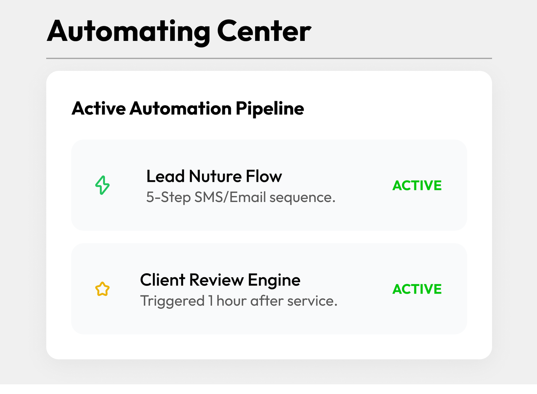Click the yellow star icon
537x394 pixels.
(102, 289)
